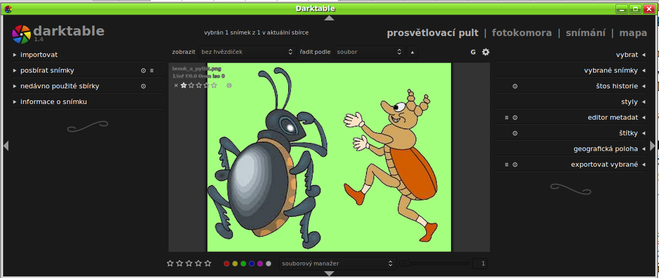Apply the yellow color label
The image size is (659, 278).
235,264
